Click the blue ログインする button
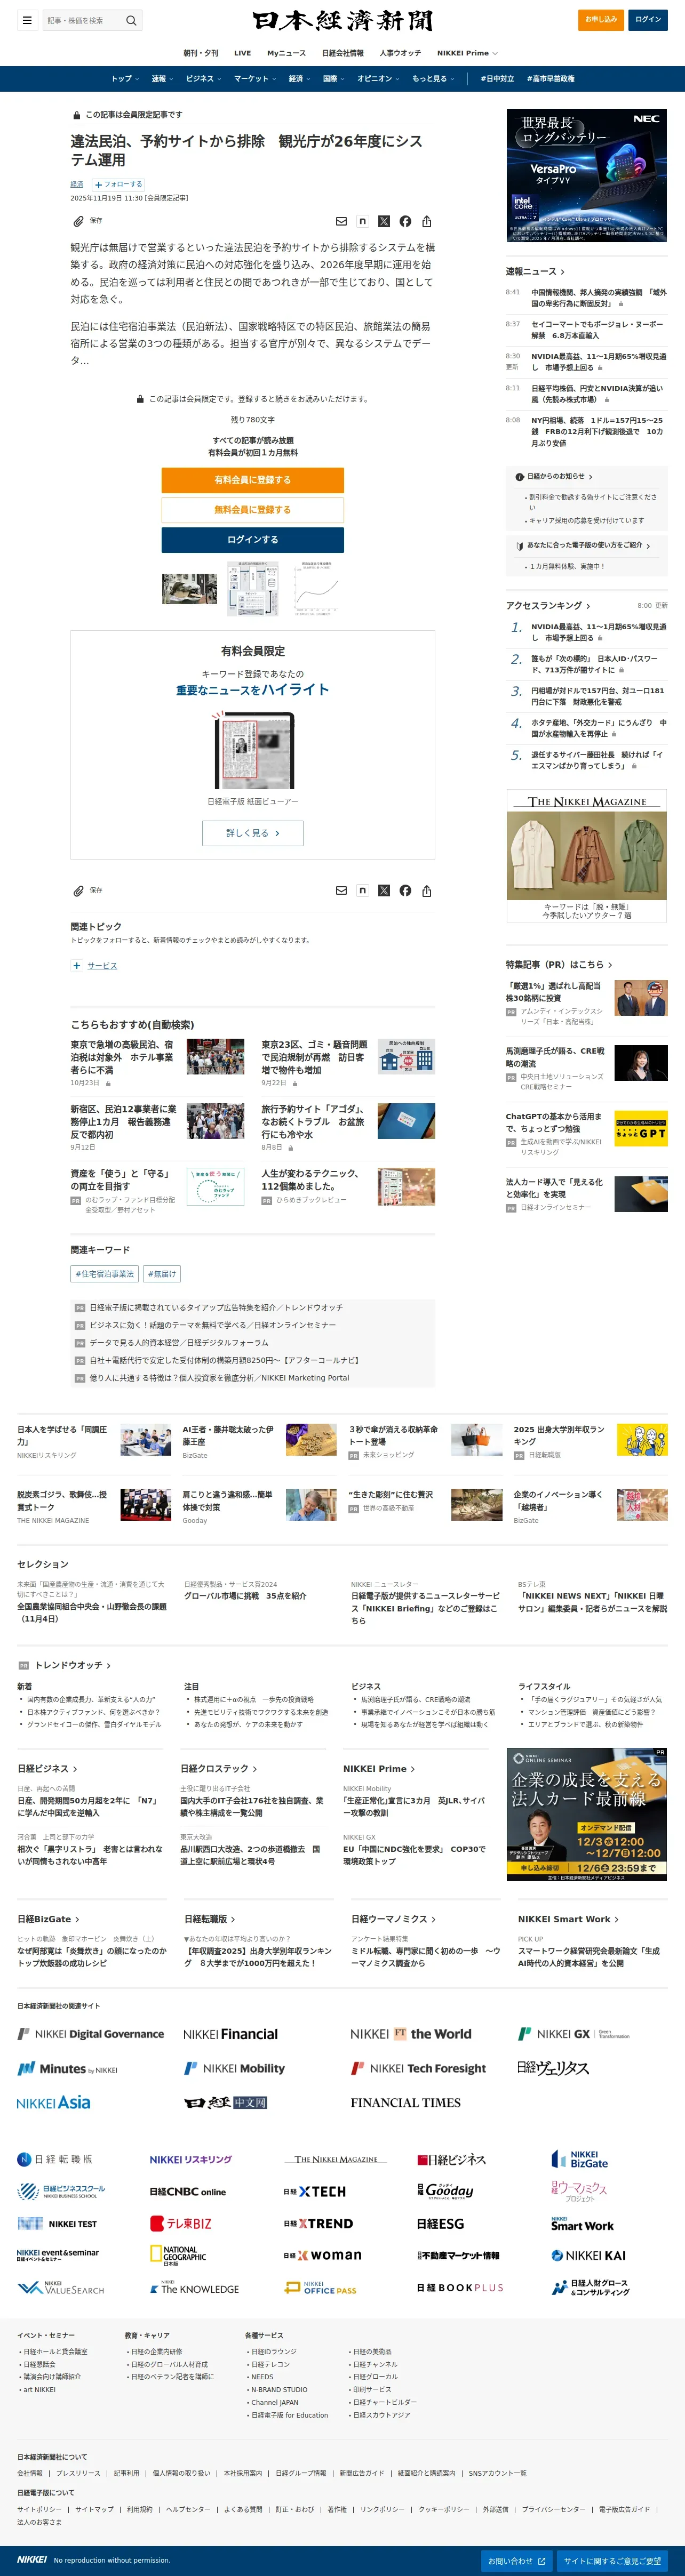 click(x=253, y=540)
